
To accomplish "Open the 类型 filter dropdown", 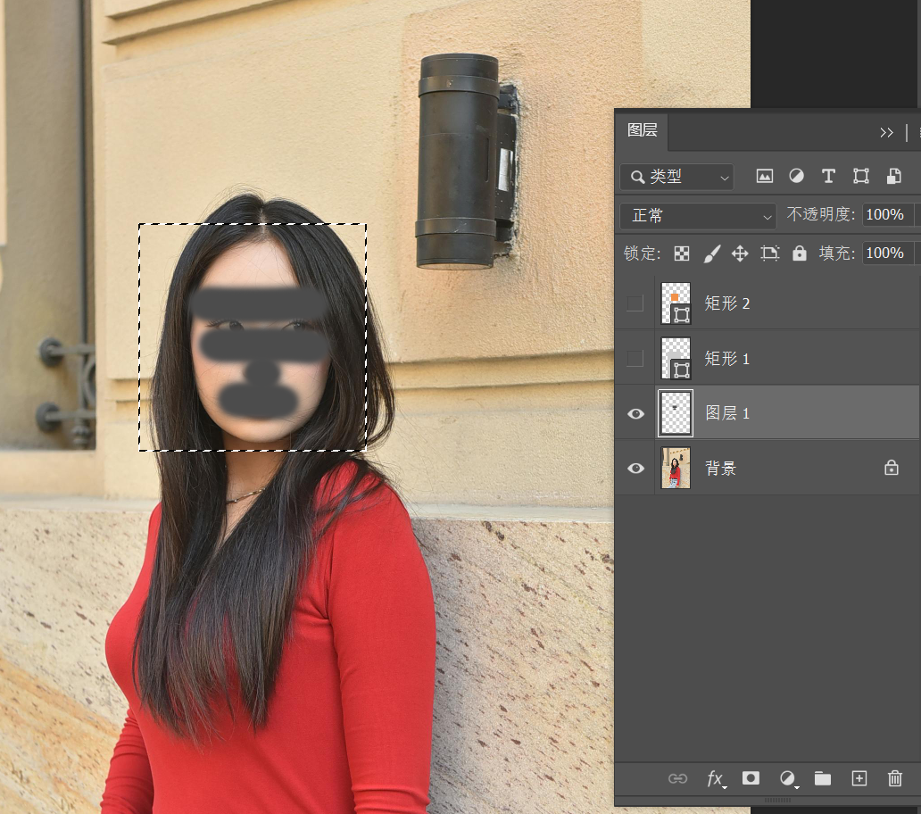I will [x=676, y=178].
